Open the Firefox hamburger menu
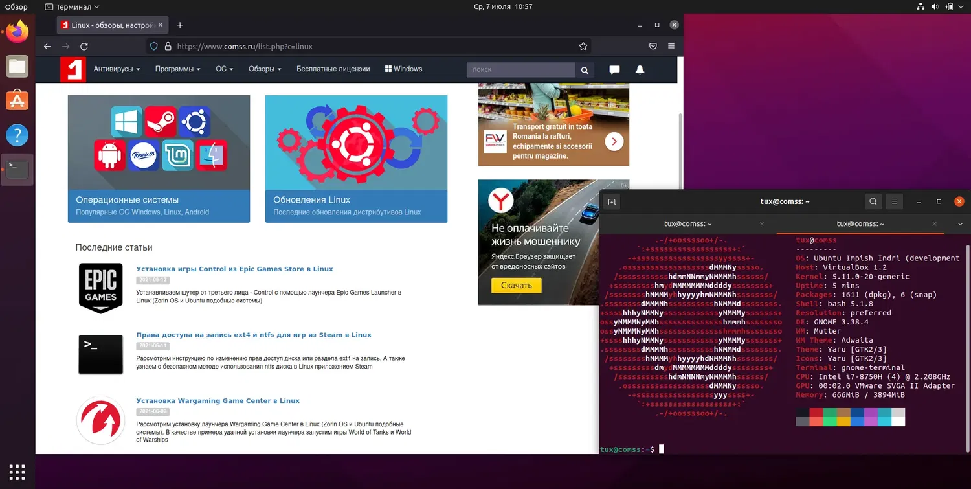 click(x=671, y=47)
